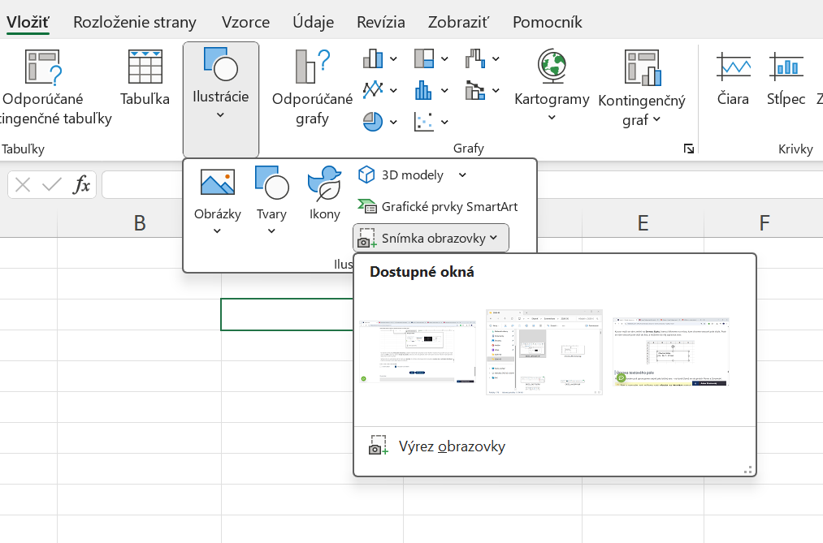Confirm formula entry with checkmark icon
This screenshot has width=823, height=543.
click(52, 184)
